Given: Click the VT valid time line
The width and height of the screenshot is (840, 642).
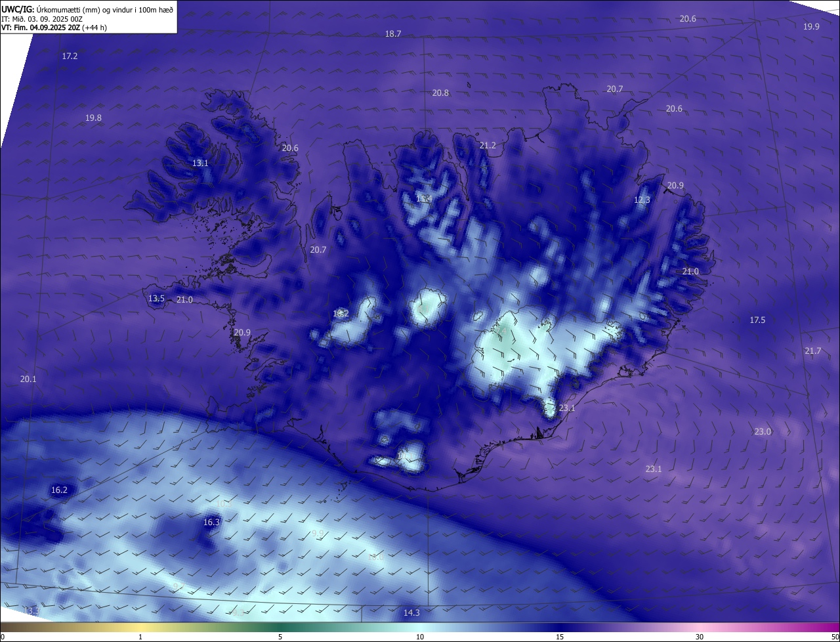Looking at the screenshot, I should (54, 28).
